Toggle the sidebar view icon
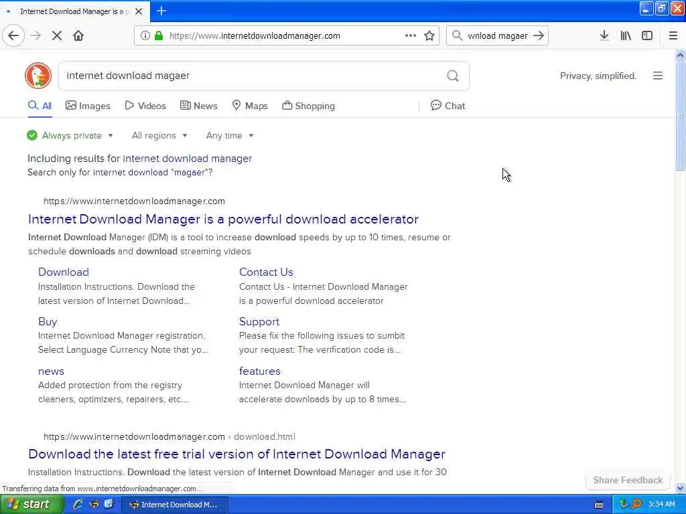This screenshot has height=514, width=686. click(x=647, y=36)
